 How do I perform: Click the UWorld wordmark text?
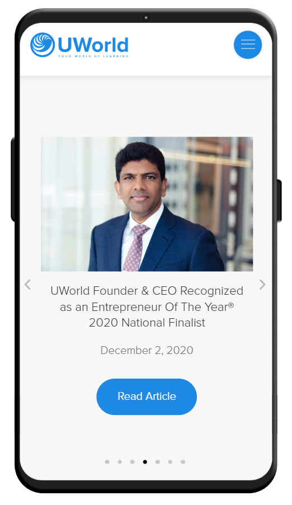[93, 45]
